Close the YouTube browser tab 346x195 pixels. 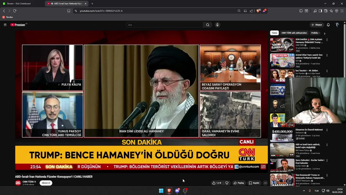[x=86, y=4]
